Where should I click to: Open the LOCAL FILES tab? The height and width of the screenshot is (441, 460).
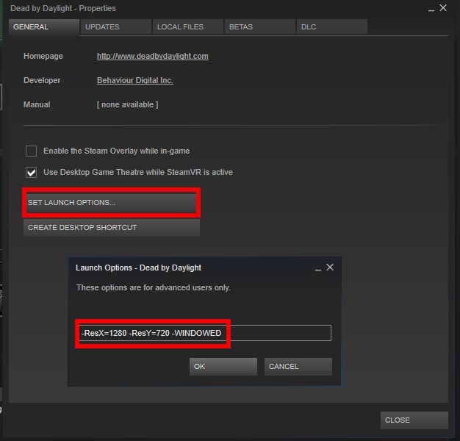pos(188,27)
